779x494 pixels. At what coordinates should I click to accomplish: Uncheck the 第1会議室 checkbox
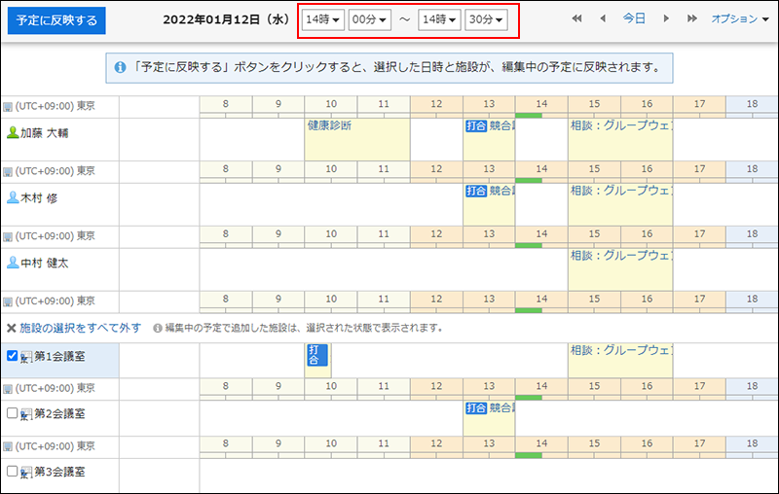point(13,356)
